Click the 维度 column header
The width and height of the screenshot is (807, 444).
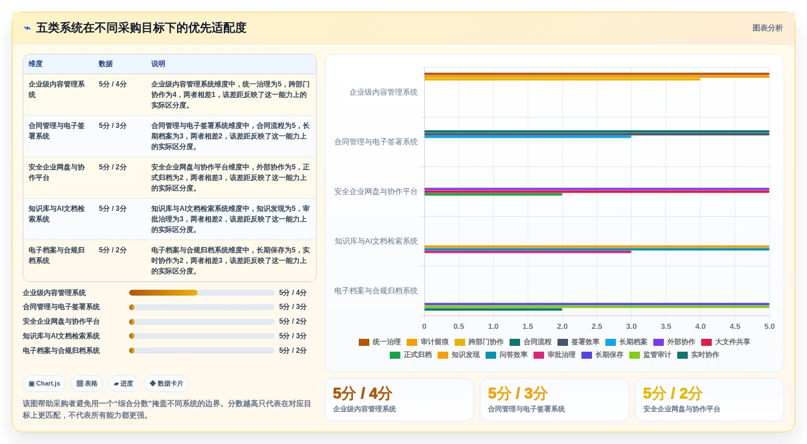pyautogui.click(x=36, y=64)
